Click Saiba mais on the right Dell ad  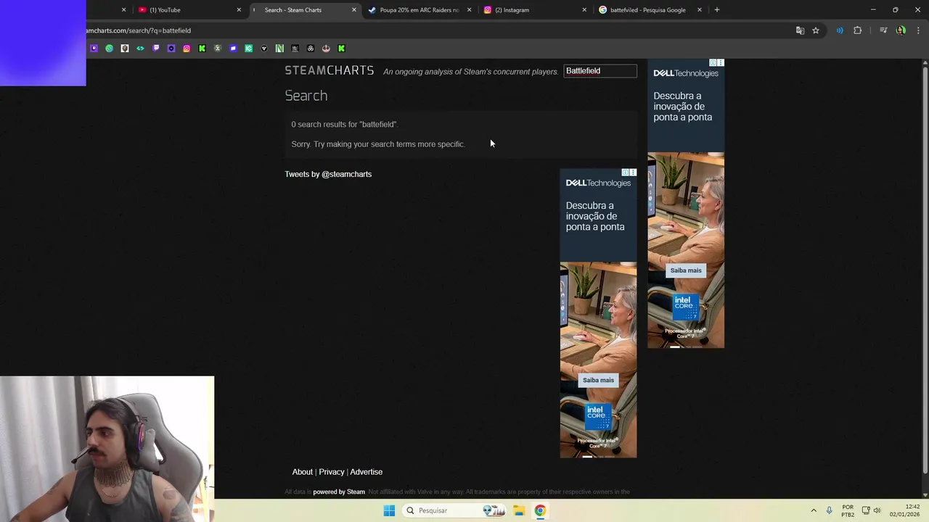tap(686, 270)
